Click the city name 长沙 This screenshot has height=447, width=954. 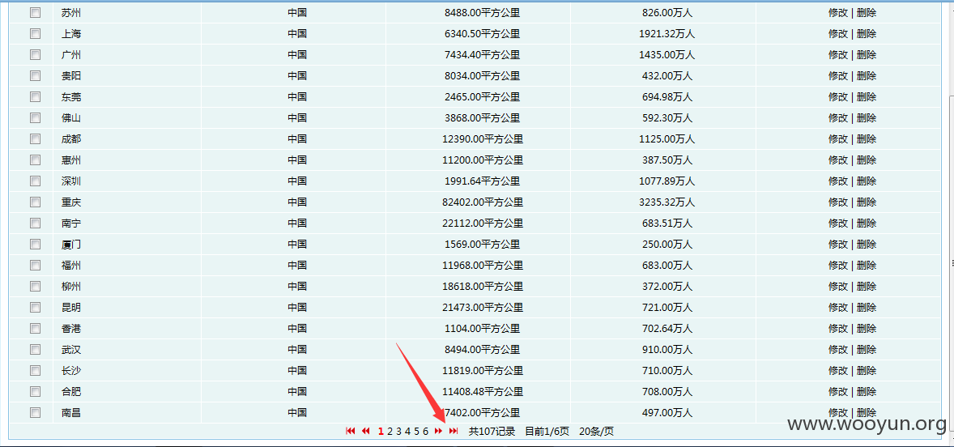(71, 370)
